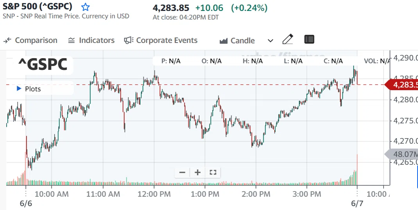418x210 pixels.
Task: Click the 6/7 date marker
Action: (357, 204)
